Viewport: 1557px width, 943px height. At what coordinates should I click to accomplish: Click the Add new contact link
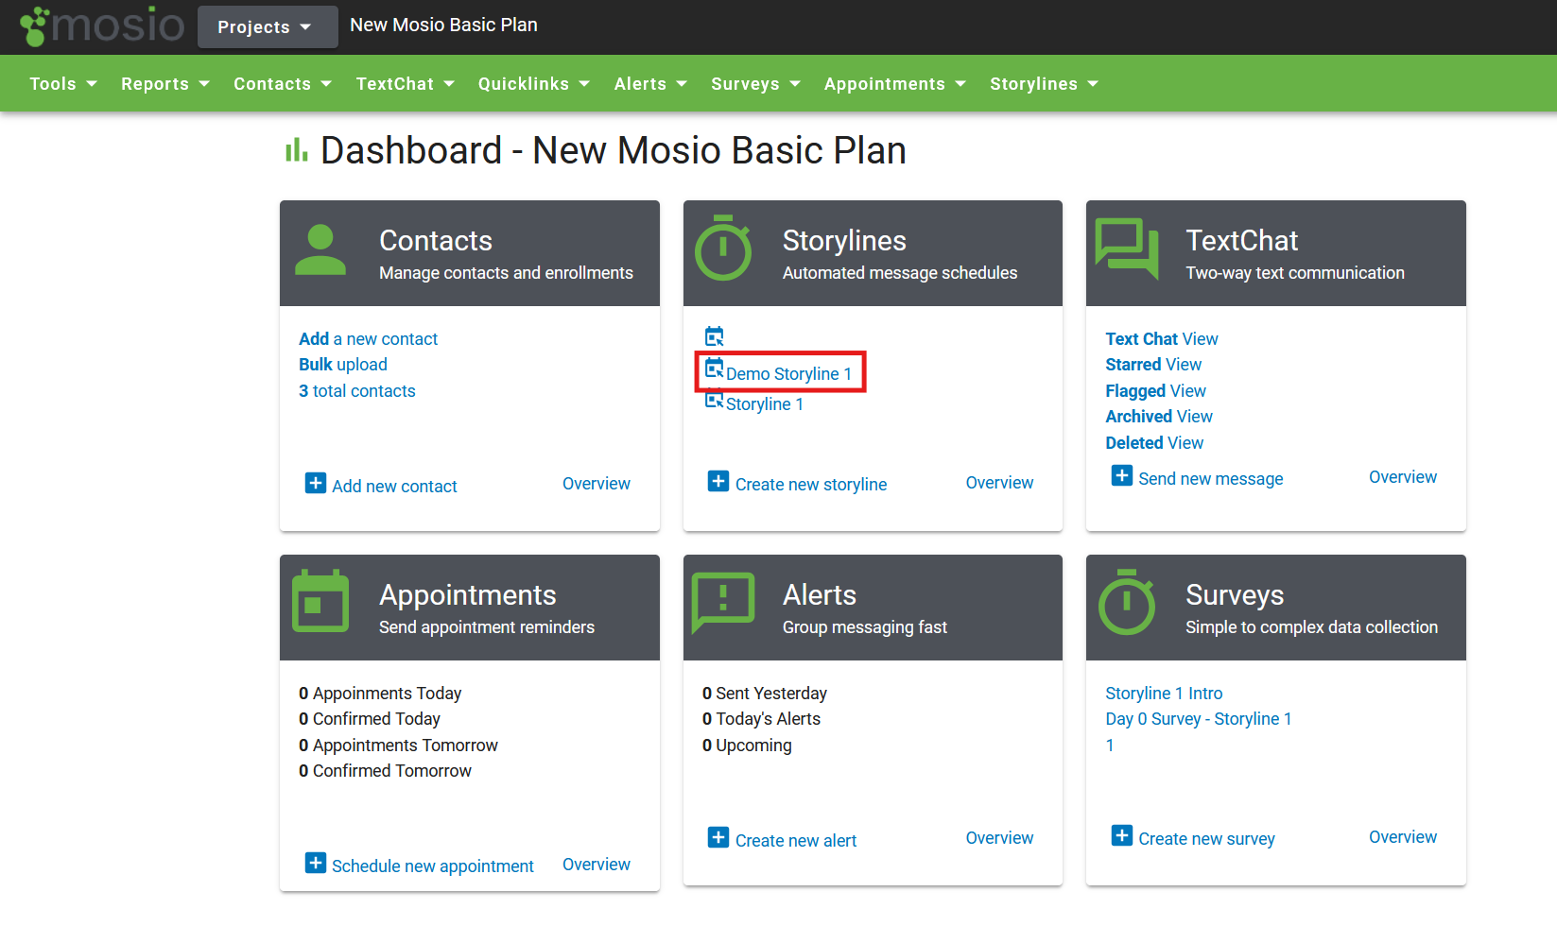(x=394, y=487)
